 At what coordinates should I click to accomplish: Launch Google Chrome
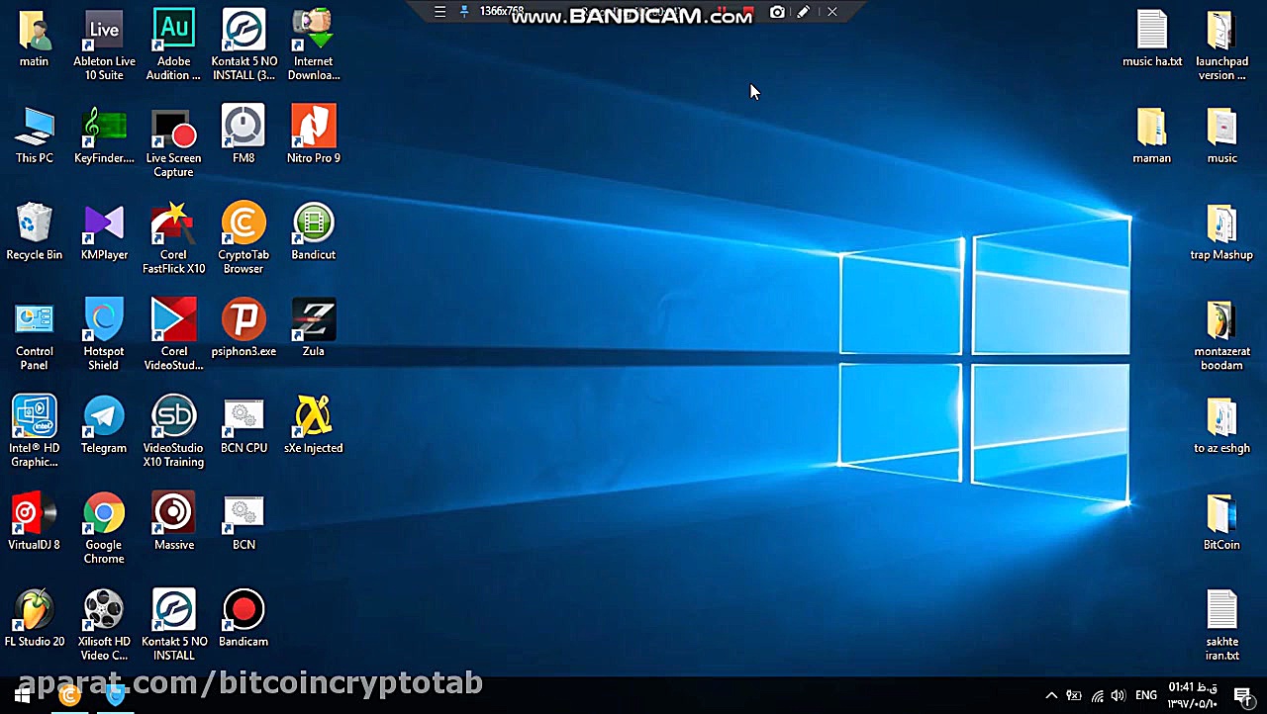tap(104, 513)
